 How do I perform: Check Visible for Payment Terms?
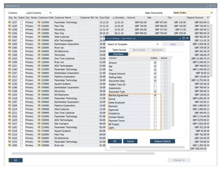[x=155, y=121]
